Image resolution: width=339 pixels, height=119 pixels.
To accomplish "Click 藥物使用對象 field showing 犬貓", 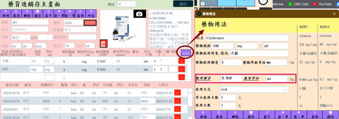I will click(259, 53).
